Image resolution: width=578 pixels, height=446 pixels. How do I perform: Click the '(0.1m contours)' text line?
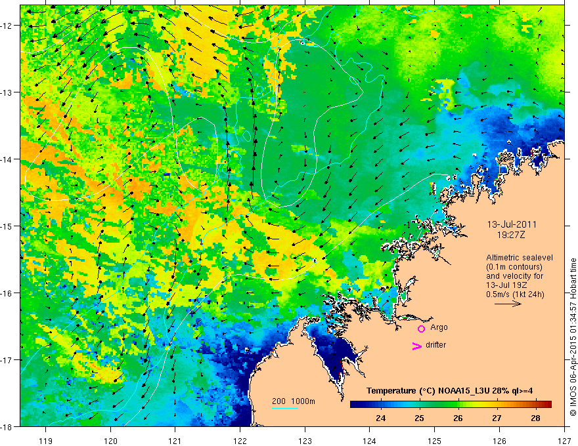point(514,267)
